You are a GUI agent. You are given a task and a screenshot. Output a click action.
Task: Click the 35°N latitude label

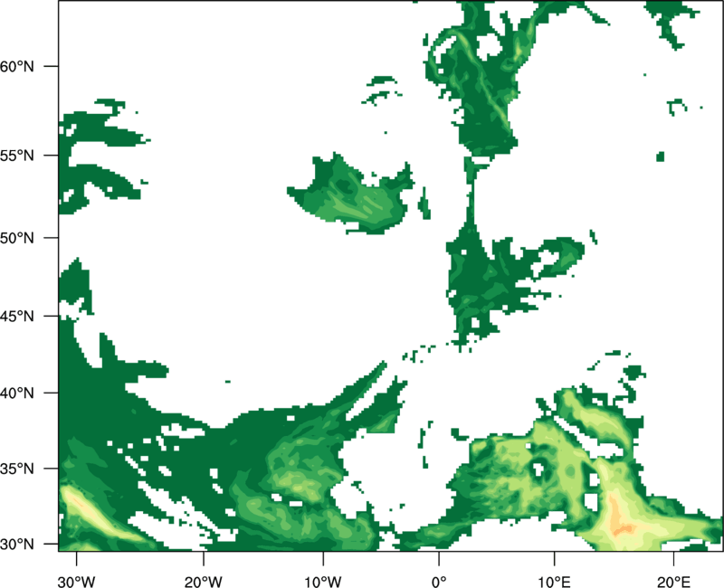click(17, 469)
